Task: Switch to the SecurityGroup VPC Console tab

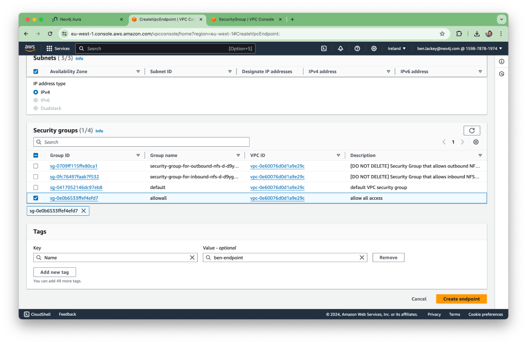Action: [x=246, y=19]
